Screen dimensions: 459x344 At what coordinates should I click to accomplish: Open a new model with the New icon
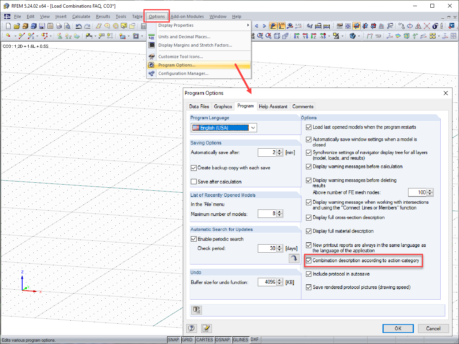pos(8,26)
